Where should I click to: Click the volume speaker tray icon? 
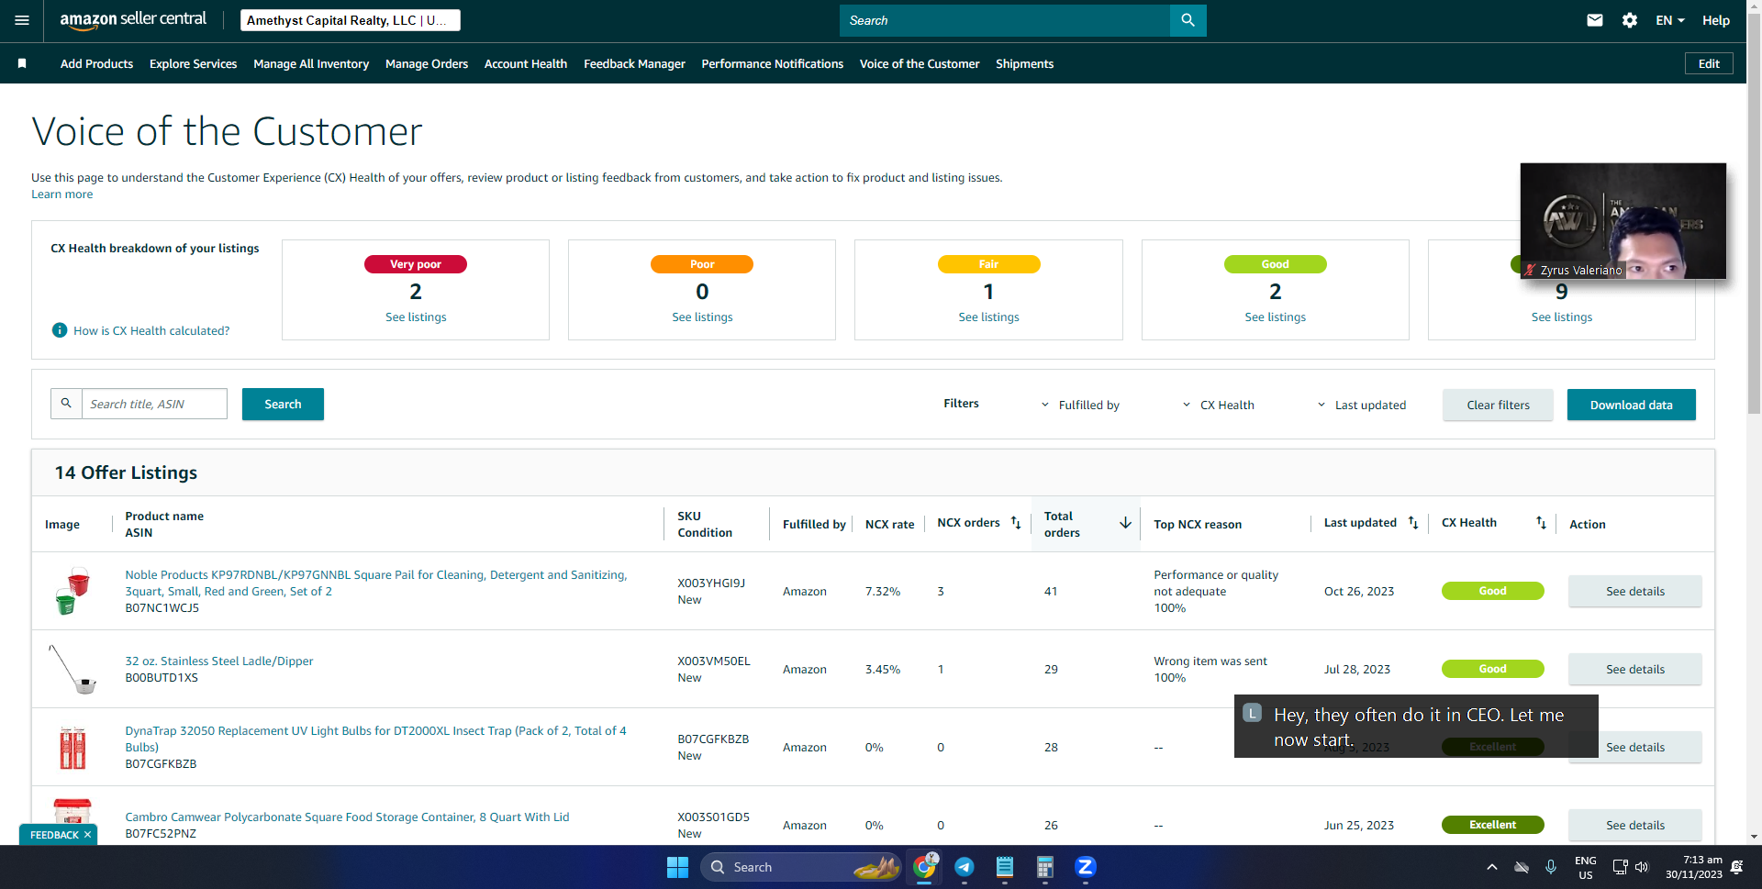(1642, 867)
